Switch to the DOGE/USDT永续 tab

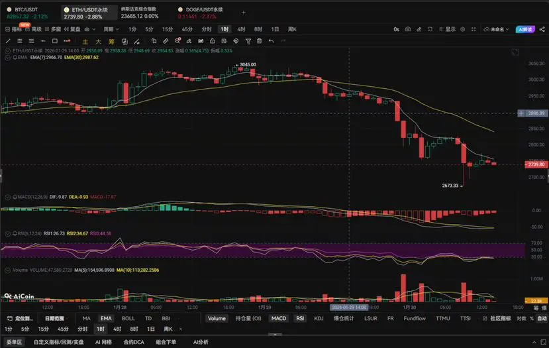(x=200, y=13)
